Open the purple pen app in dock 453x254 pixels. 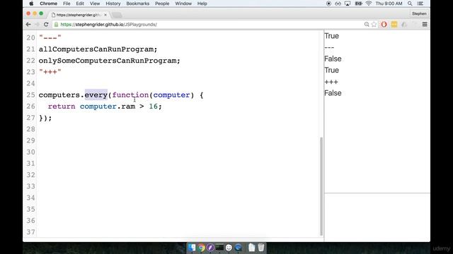[x=210, y=248]
